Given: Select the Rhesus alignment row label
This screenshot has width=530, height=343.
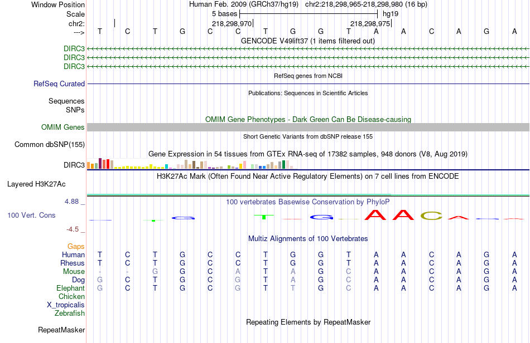Looking at the screenshot, I should tap(73, 263).
